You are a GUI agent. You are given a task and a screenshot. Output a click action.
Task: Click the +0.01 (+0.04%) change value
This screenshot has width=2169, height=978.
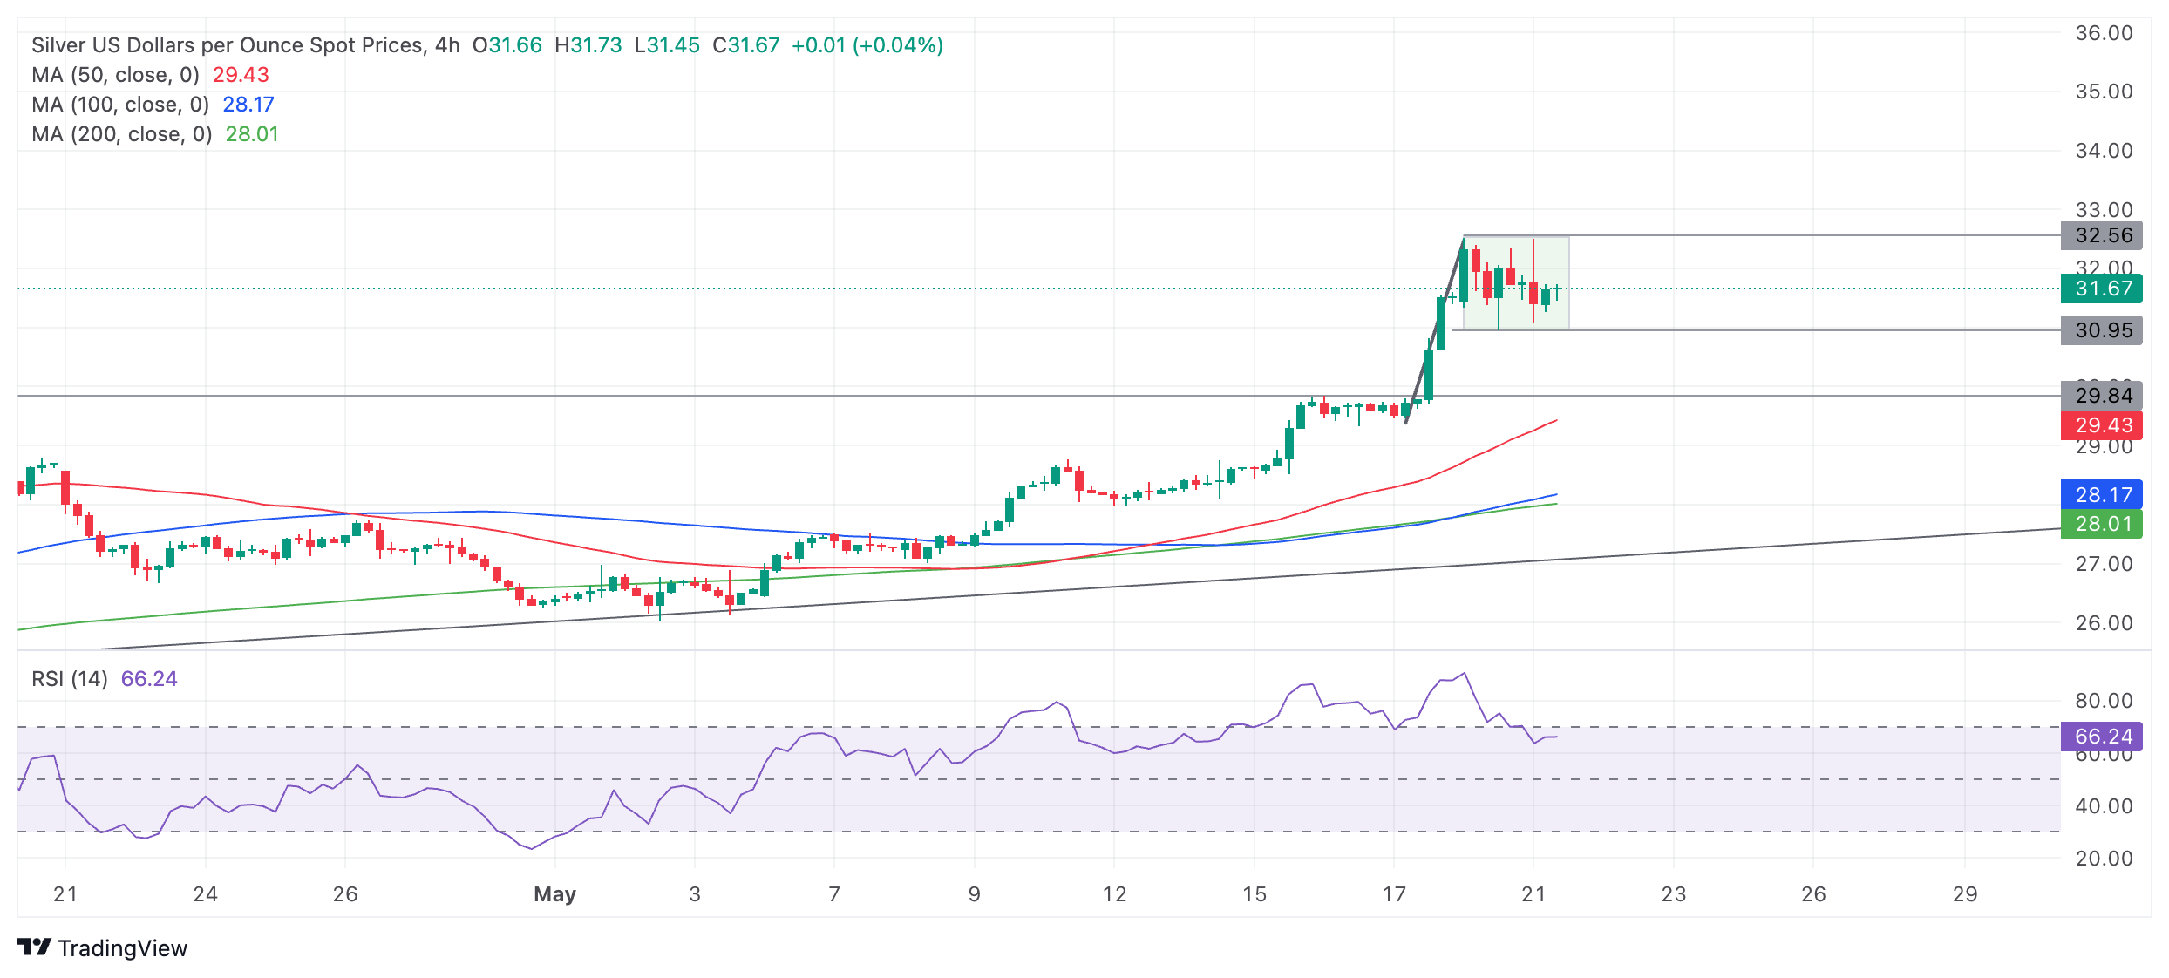coord(867,45)
